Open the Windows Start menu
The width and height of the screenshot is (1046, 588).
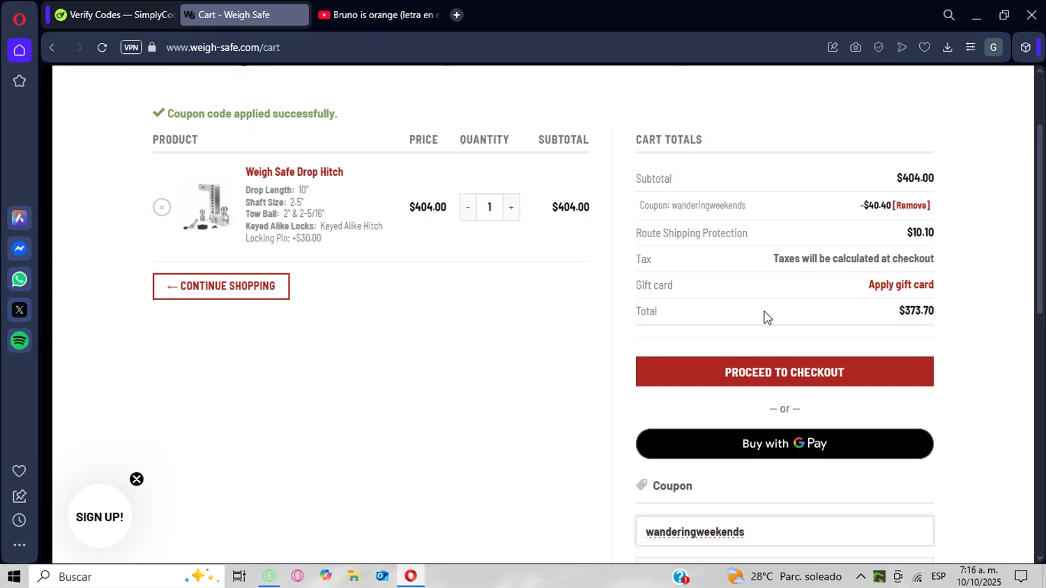[x=14, y=576]
